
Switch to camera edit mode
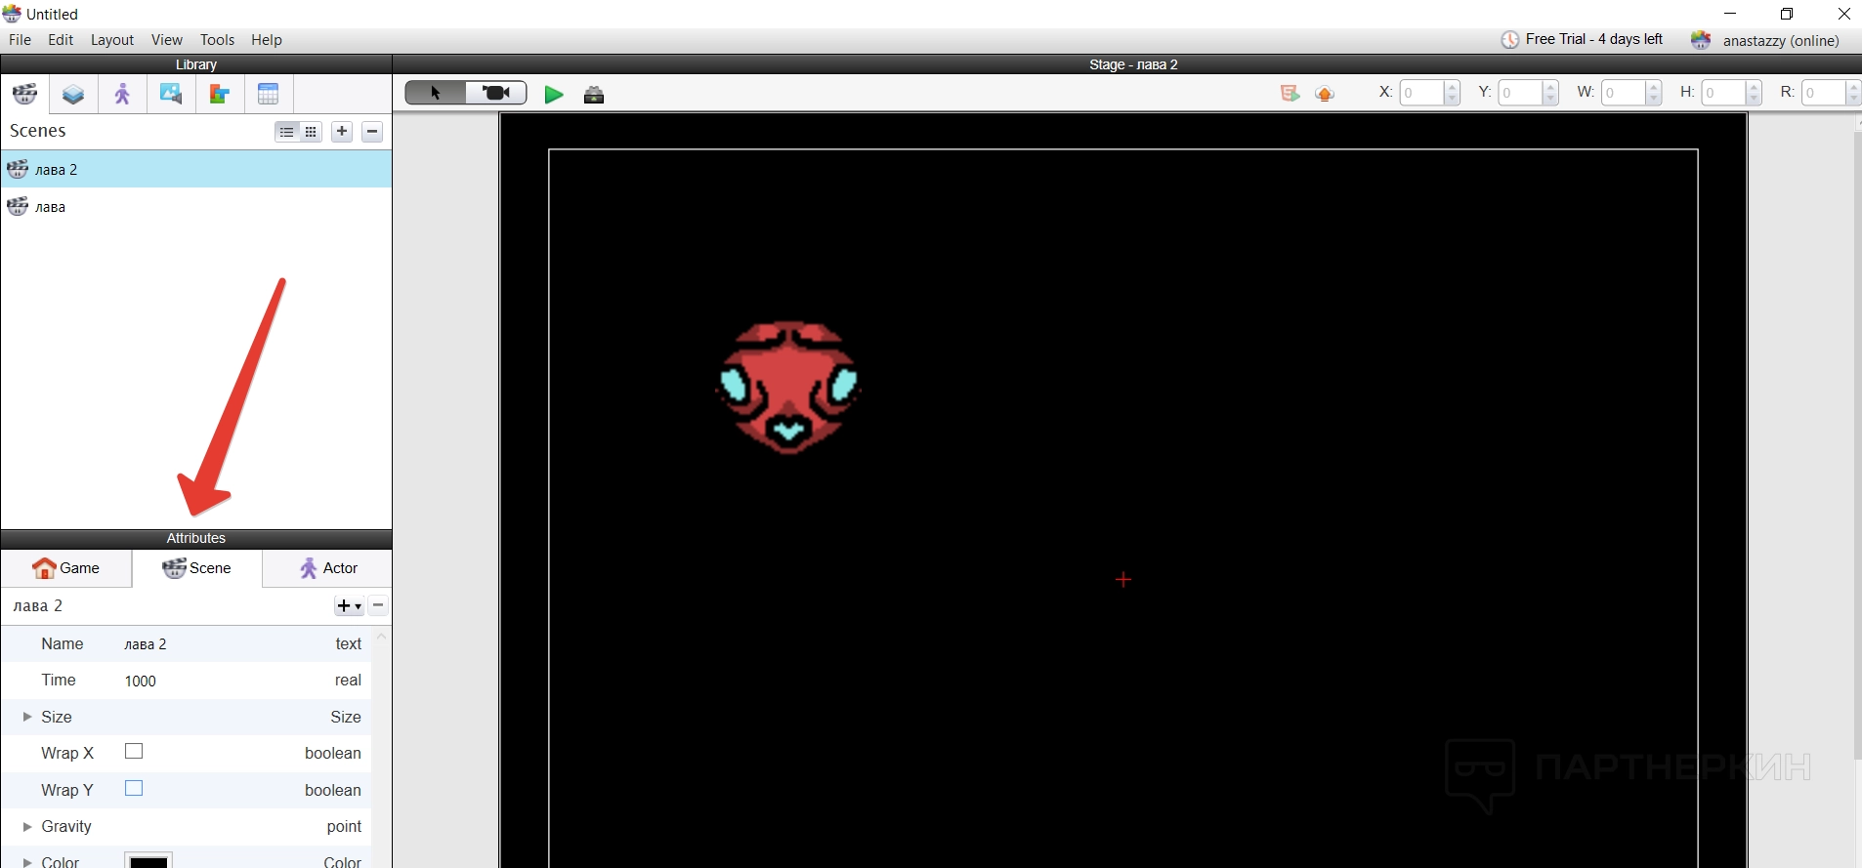pos(496,93)
